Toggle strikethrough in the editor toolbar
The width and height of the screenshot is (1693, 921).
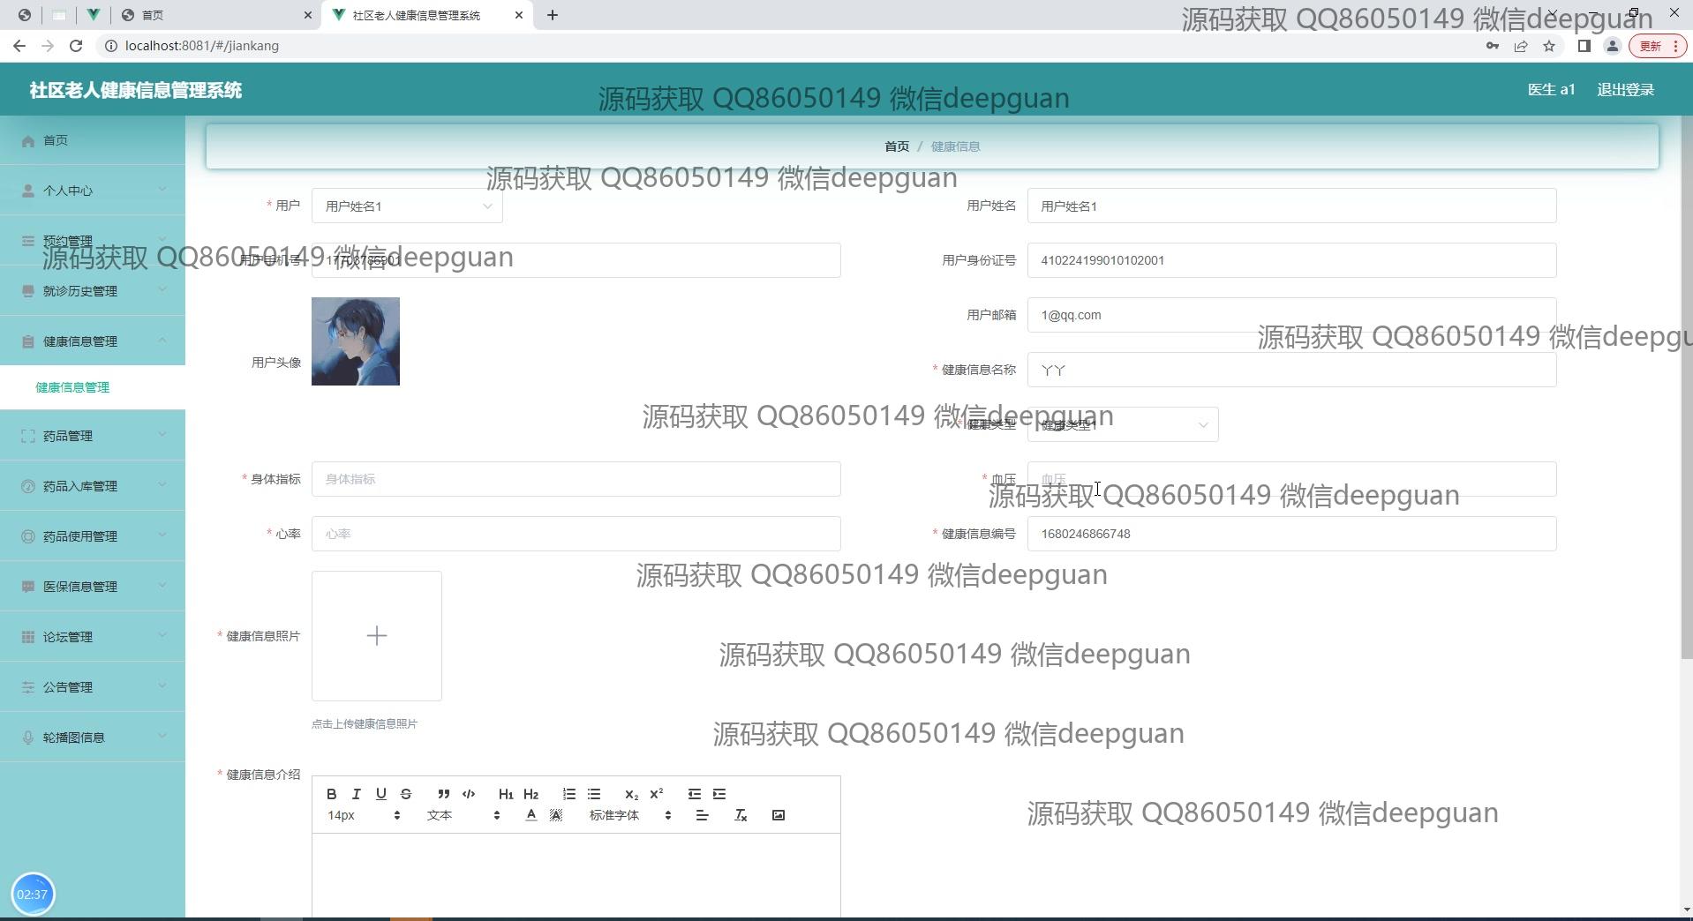point(406,794)
